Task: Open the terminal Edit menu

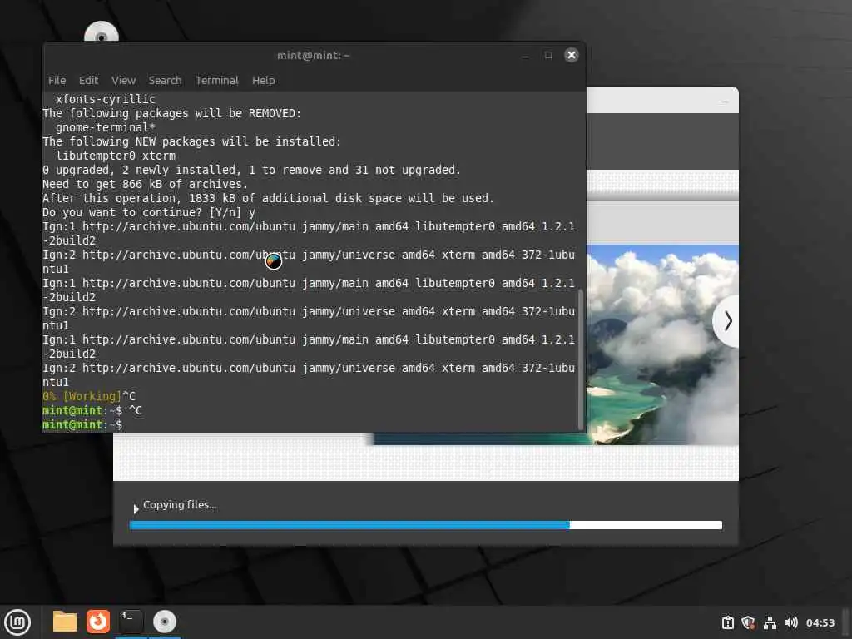Action: [x=88, y=81]
